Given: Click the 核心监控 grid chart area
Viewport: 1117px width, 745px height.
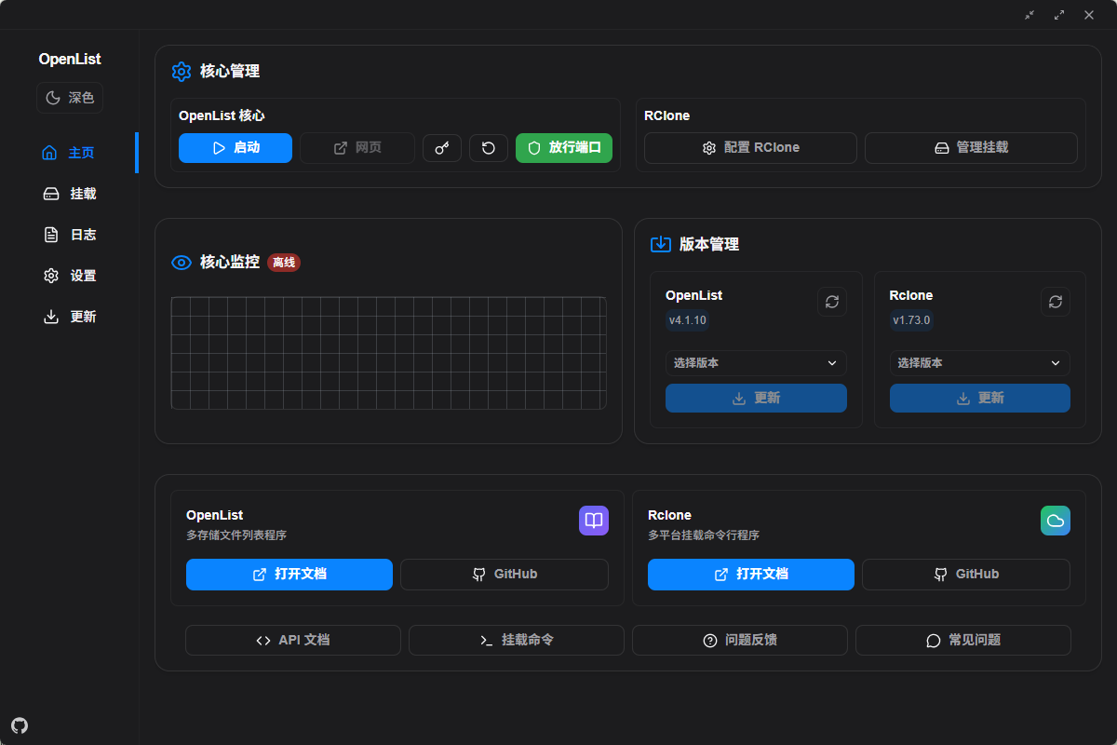Looking at the screenshot, I should pyautogui.click(x=388, y=354).
